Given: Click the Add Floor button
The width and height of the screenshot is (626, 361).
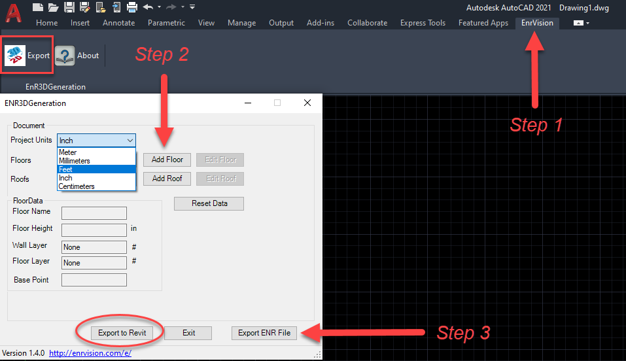Looking at the screenshot, I should 167,160.
